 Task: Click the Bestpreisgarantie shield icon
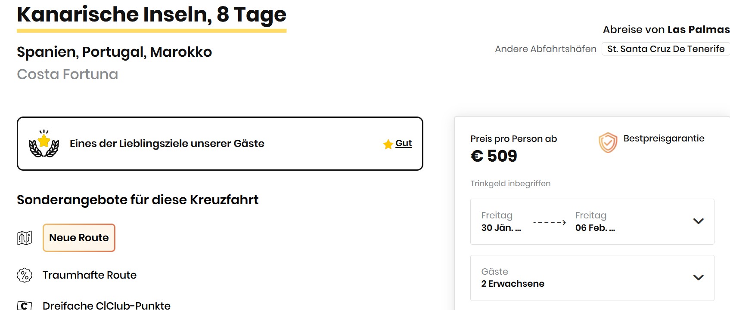[608, 141]
